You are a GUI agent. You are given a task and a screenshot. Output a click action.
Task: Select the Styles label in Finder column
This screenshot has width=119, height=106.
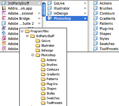104,39
